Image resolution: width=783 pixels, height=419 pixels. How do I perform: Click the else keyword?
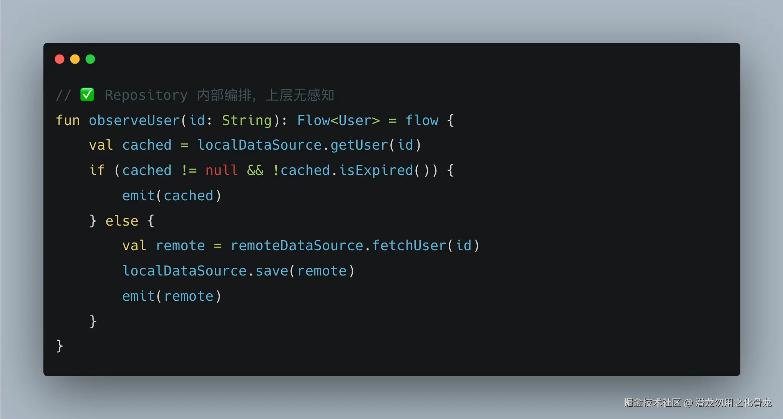pyautogui.click(x=122, y=221)
